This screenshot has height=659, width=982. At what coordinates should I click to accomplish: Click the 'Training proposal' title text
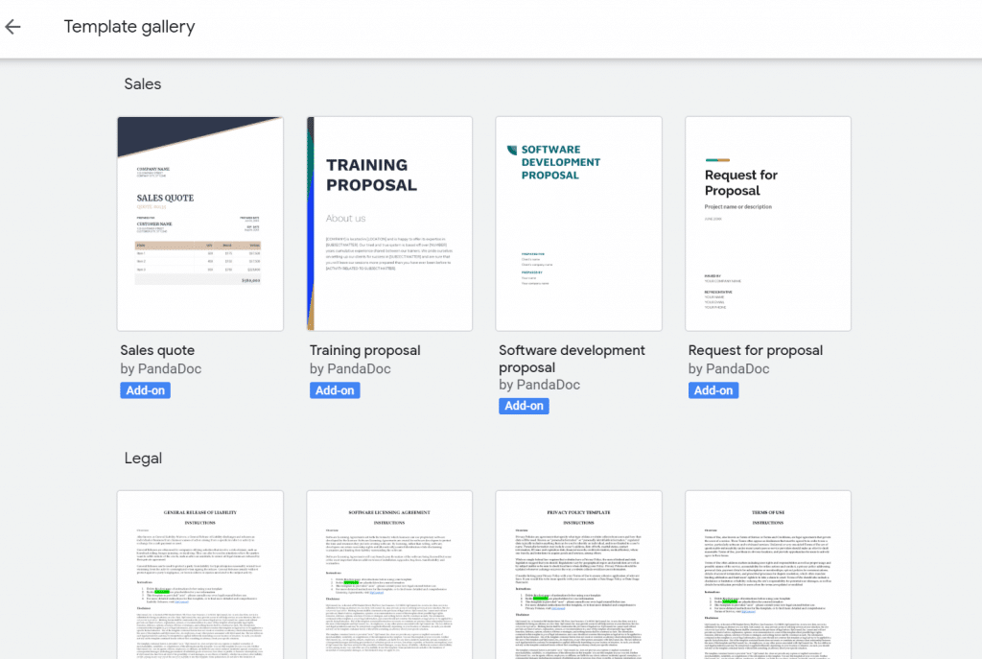click(x=364, y=350)
